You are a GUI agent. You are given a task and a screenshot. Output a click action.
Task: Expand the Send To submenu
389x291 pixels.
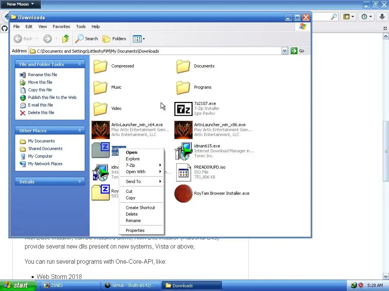[x=141, y=181]
